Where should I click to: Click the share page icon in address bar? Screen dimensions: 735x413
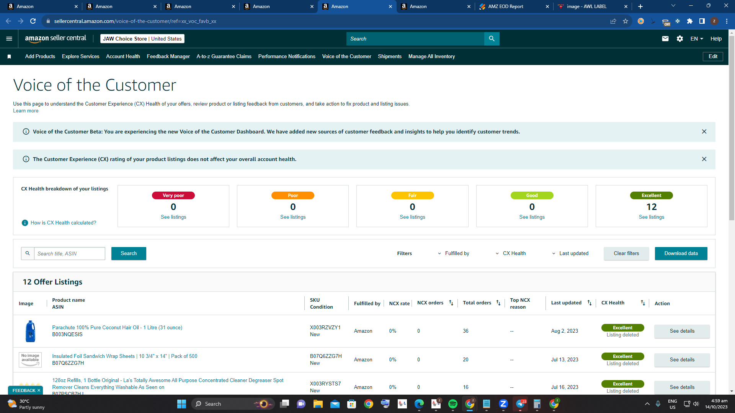click(x=613, y=21)
